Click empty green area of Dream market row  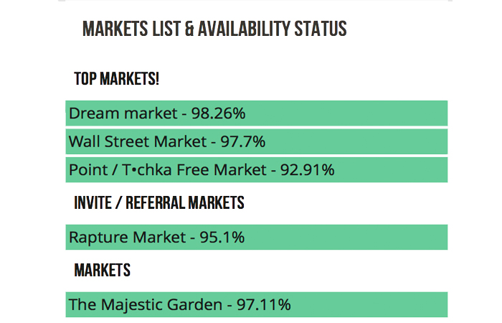click(359, 113)
